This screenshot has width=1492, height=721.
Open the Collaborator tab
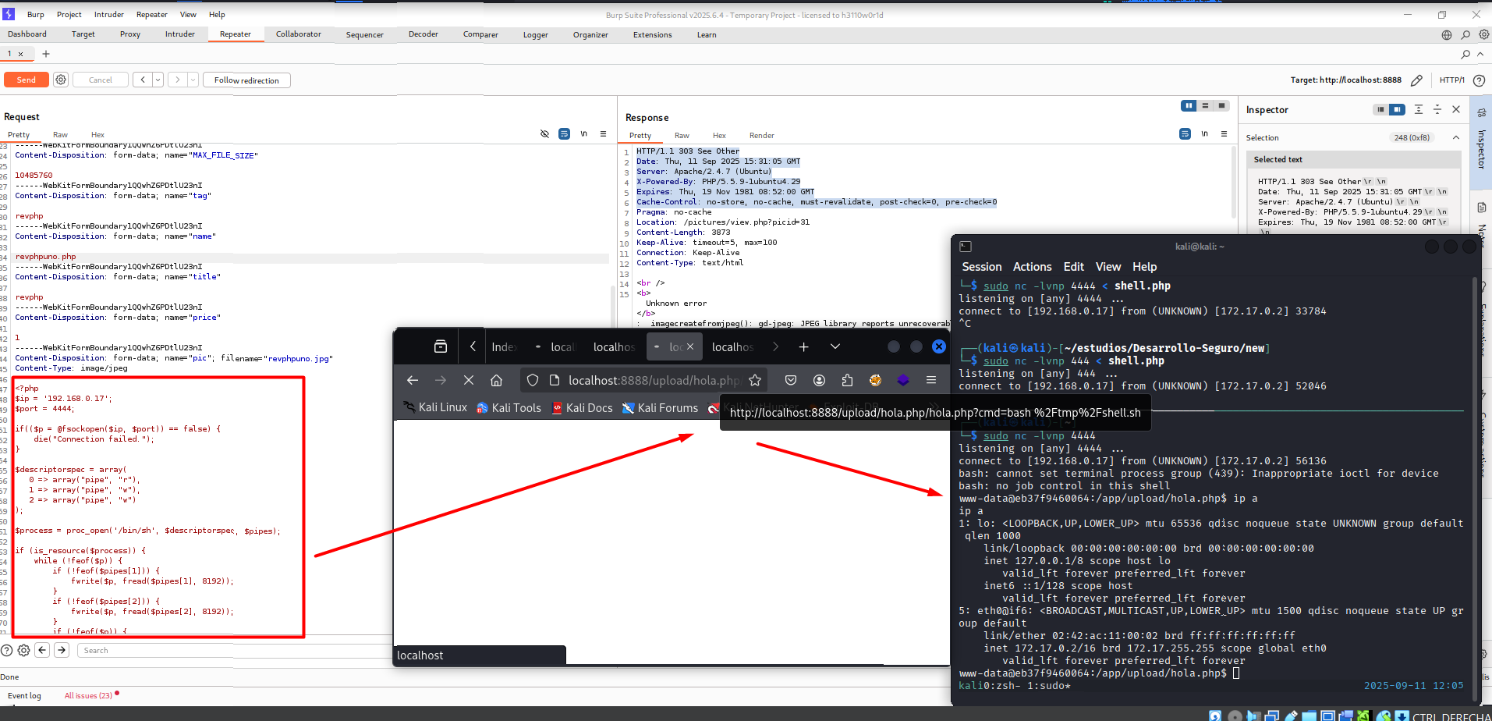pos(299,34)
